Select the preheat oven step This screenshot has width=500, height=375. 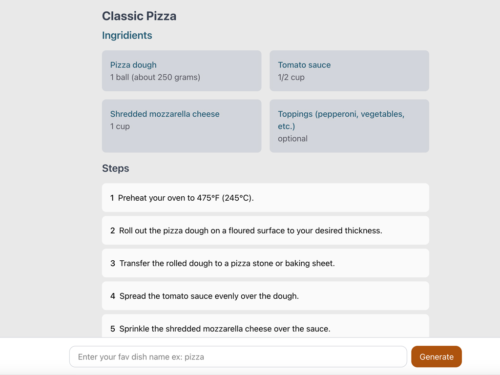click(x=265, y=198)
